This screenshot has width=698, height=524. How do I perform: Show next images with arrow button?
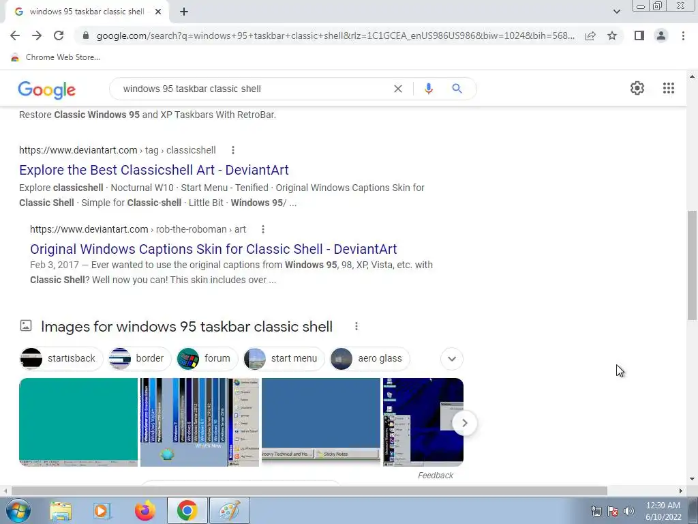coord(464,423)
